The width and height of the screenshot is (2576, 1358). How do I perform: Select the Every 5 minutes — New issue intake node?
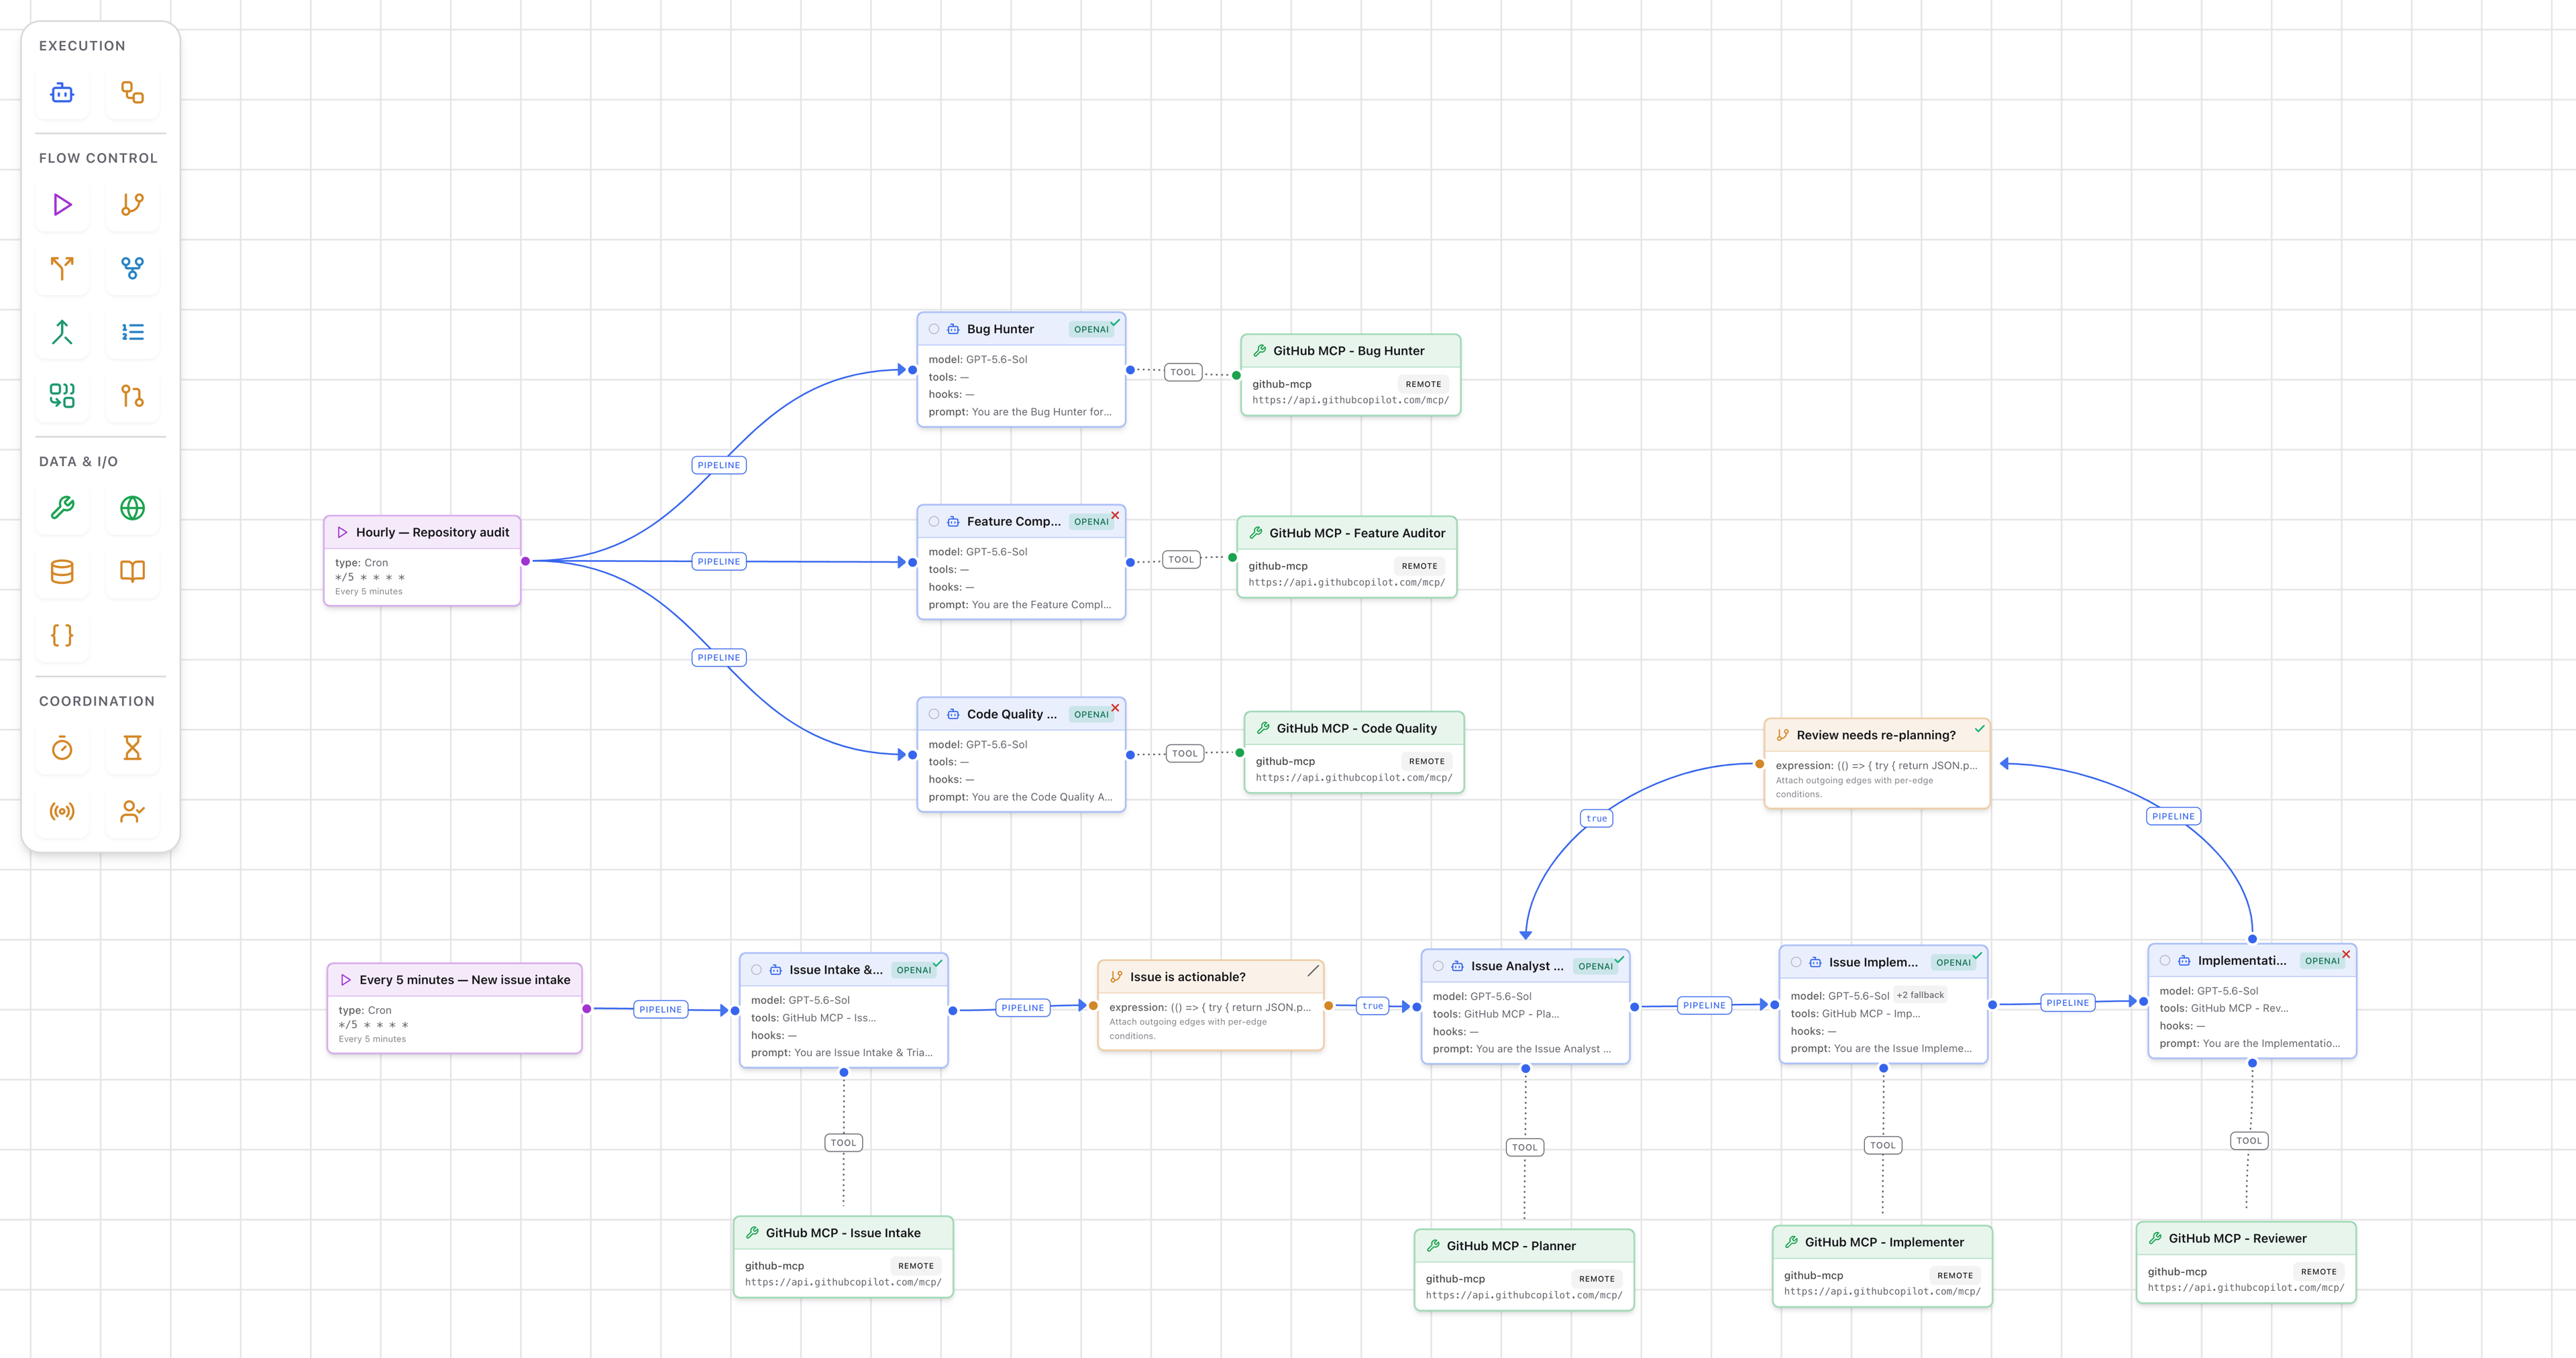(454, 1008)
